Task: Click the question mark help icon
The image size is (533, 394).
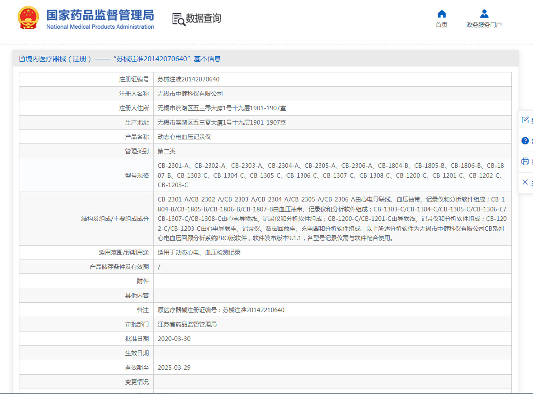Action: tap(525, 140)
